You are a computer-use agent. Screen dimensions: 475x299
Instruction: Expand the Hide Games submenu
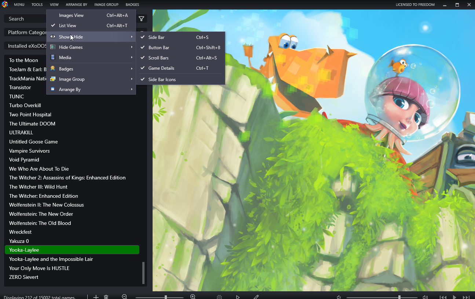[91, 47]
